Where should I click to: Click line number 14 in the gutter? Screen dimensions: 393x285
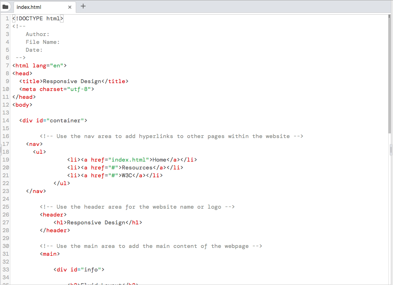tap(6, 120)
